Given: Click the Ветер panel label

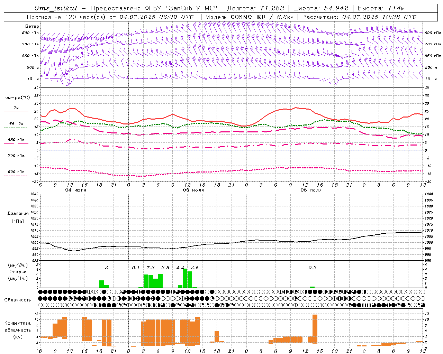Looking at the screenshot, I should (32, 26).
